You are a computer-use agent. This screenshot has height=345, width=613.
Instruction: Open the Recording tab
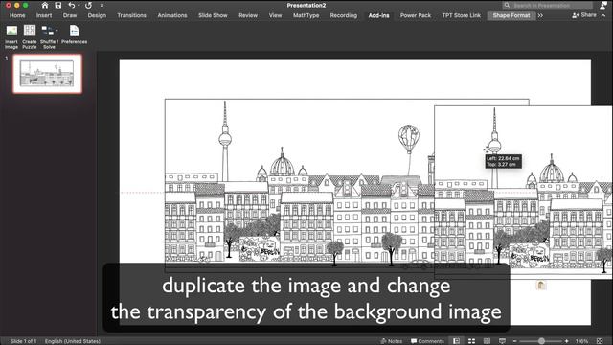pyautogui.click(x=343, y=15)
